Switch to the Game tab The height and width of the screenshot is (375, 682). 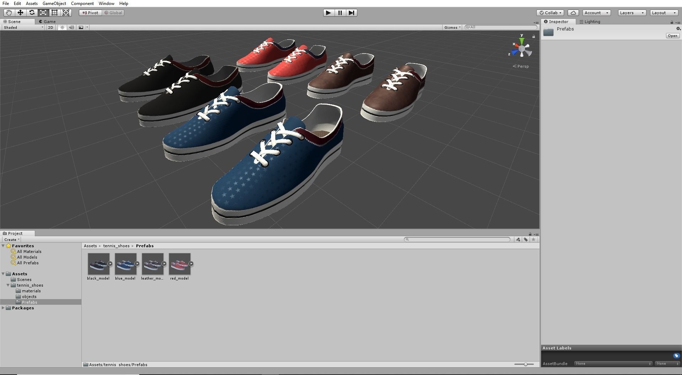coord(47,22)
